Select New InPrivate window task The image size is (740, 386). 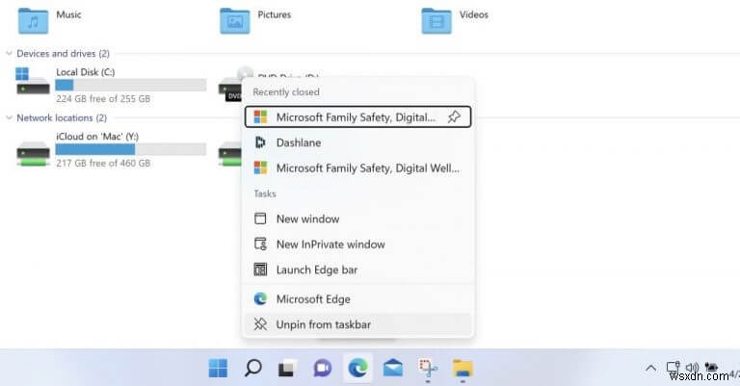pyautogui.click(x=357, y=244)
